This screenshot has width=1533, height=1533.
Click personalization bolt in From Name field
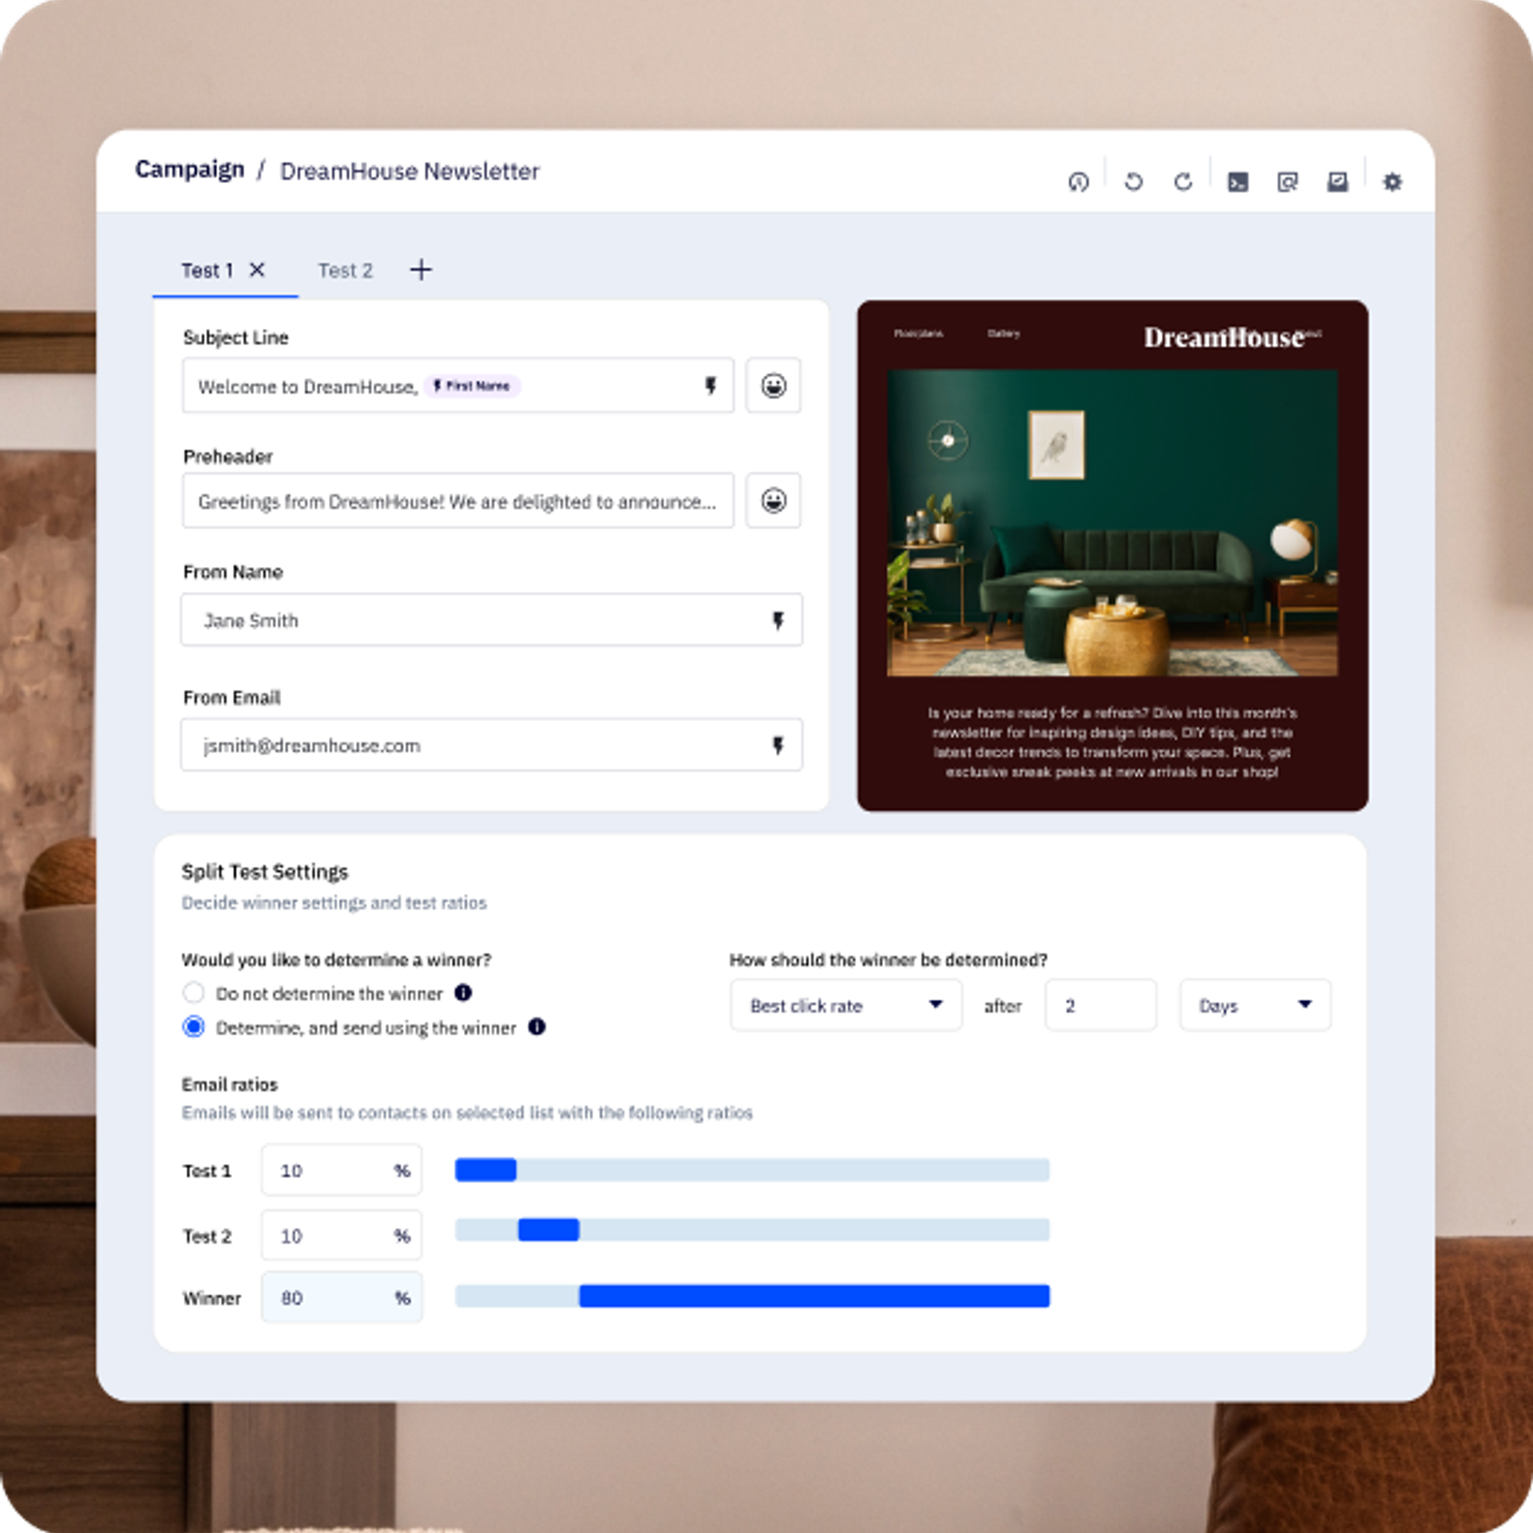coord(778,620)
